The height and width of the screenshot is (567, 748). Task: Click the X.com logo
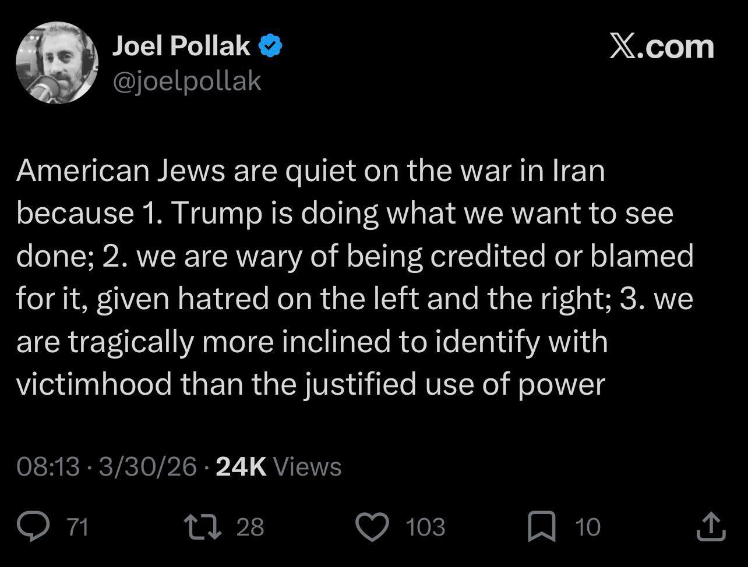point(661,47)
